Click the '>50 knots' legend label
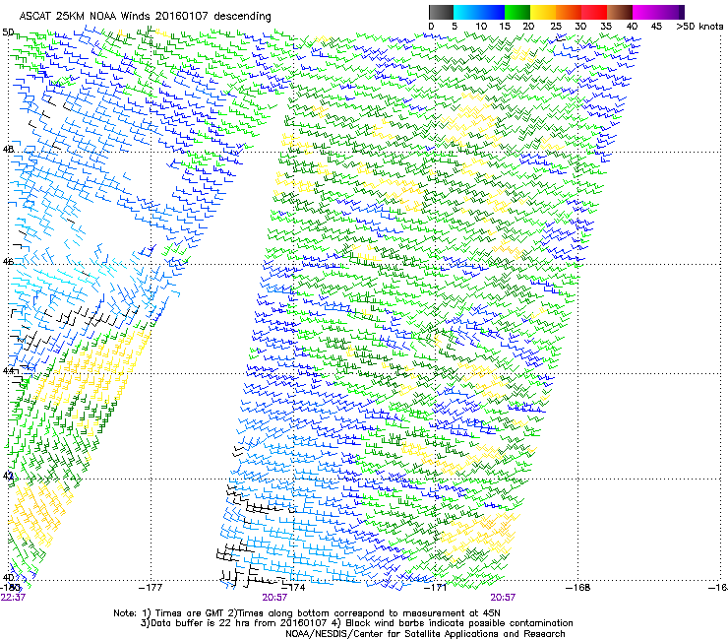The height and width of the screenshot is (640, 728). [x=699, y=27]
